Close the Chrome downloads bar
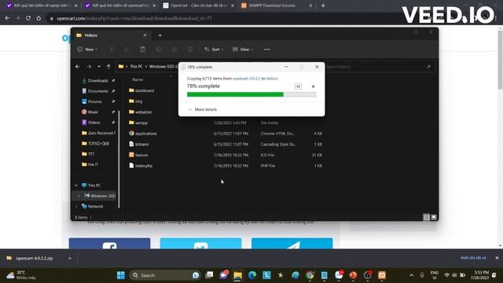This screenshot has height=283, width=503. (x=497, y=258)
